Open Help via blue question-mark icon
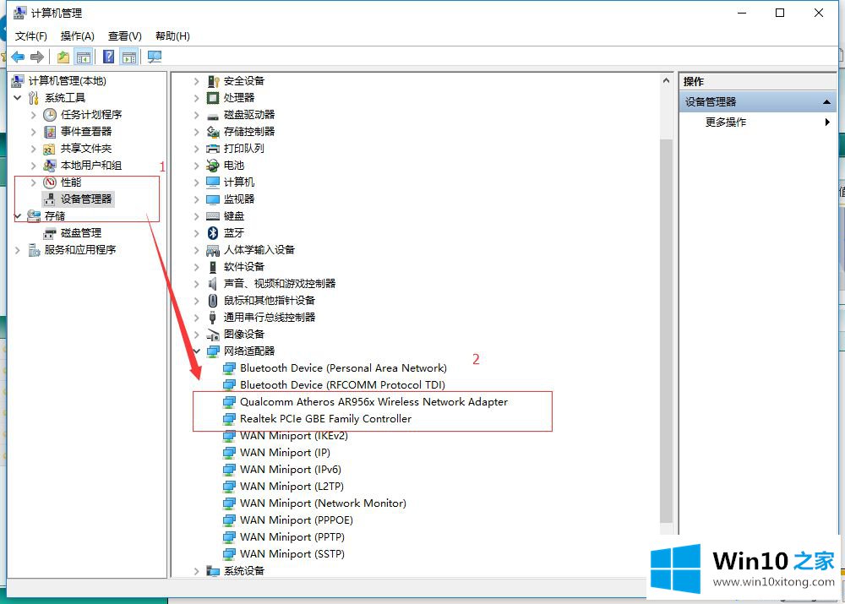Viewport: 845px width, 604px height. point(108,57)
